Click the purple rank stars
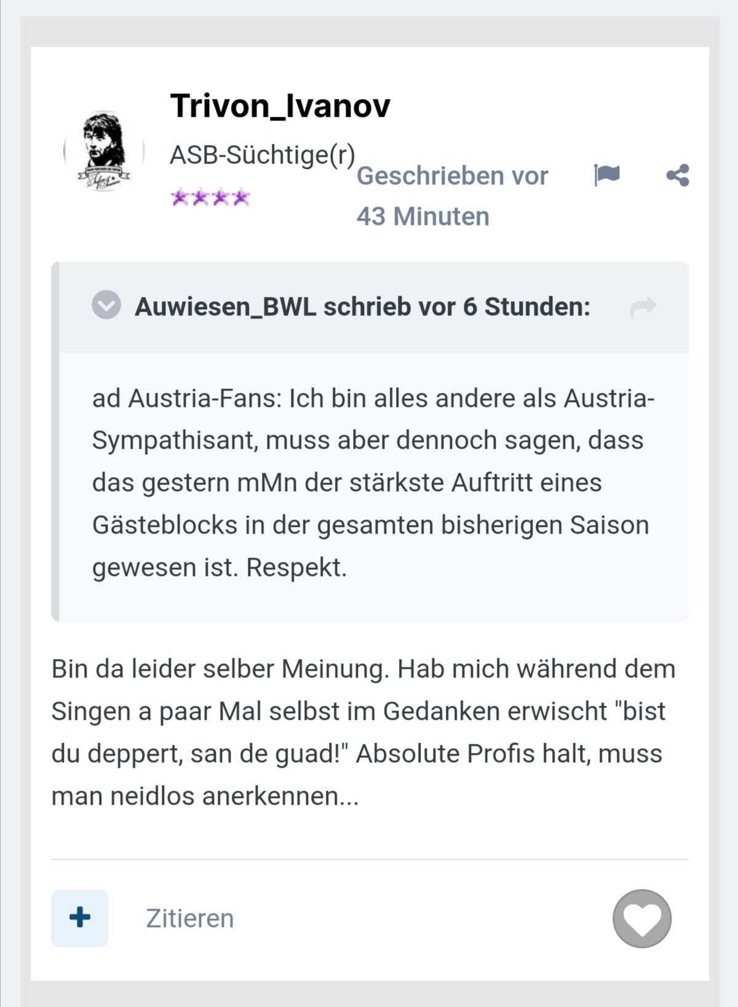The height and width of the screenshot is (1007, 738). 210,197
